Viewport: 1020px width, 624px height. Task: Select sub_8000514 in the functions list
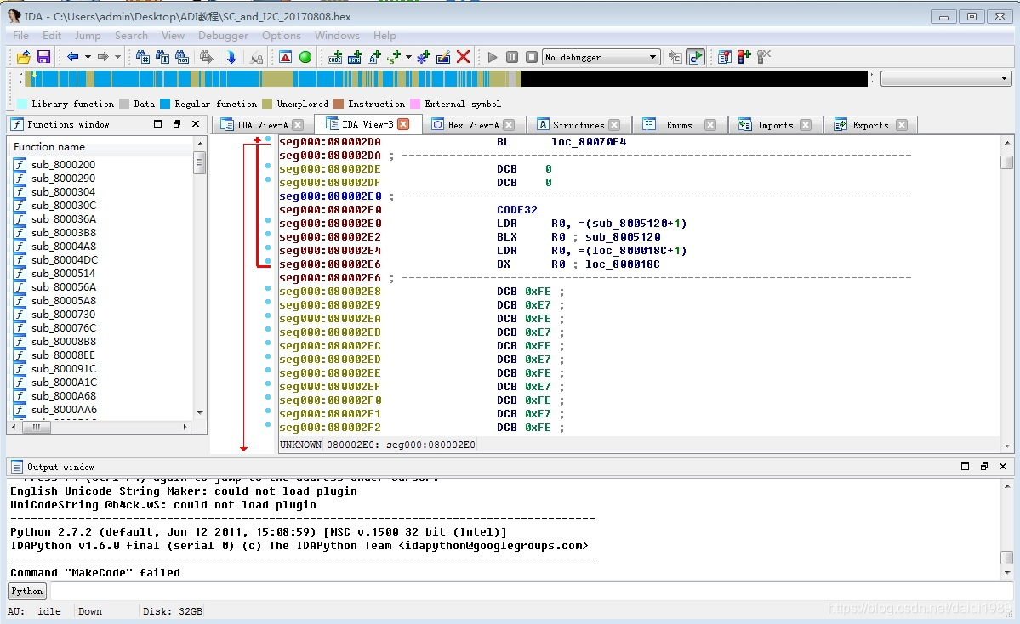63,274
